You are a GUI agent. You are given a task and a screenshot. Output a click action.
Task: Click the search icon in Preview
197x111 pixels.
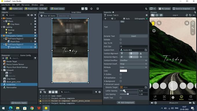pos(159,23)
